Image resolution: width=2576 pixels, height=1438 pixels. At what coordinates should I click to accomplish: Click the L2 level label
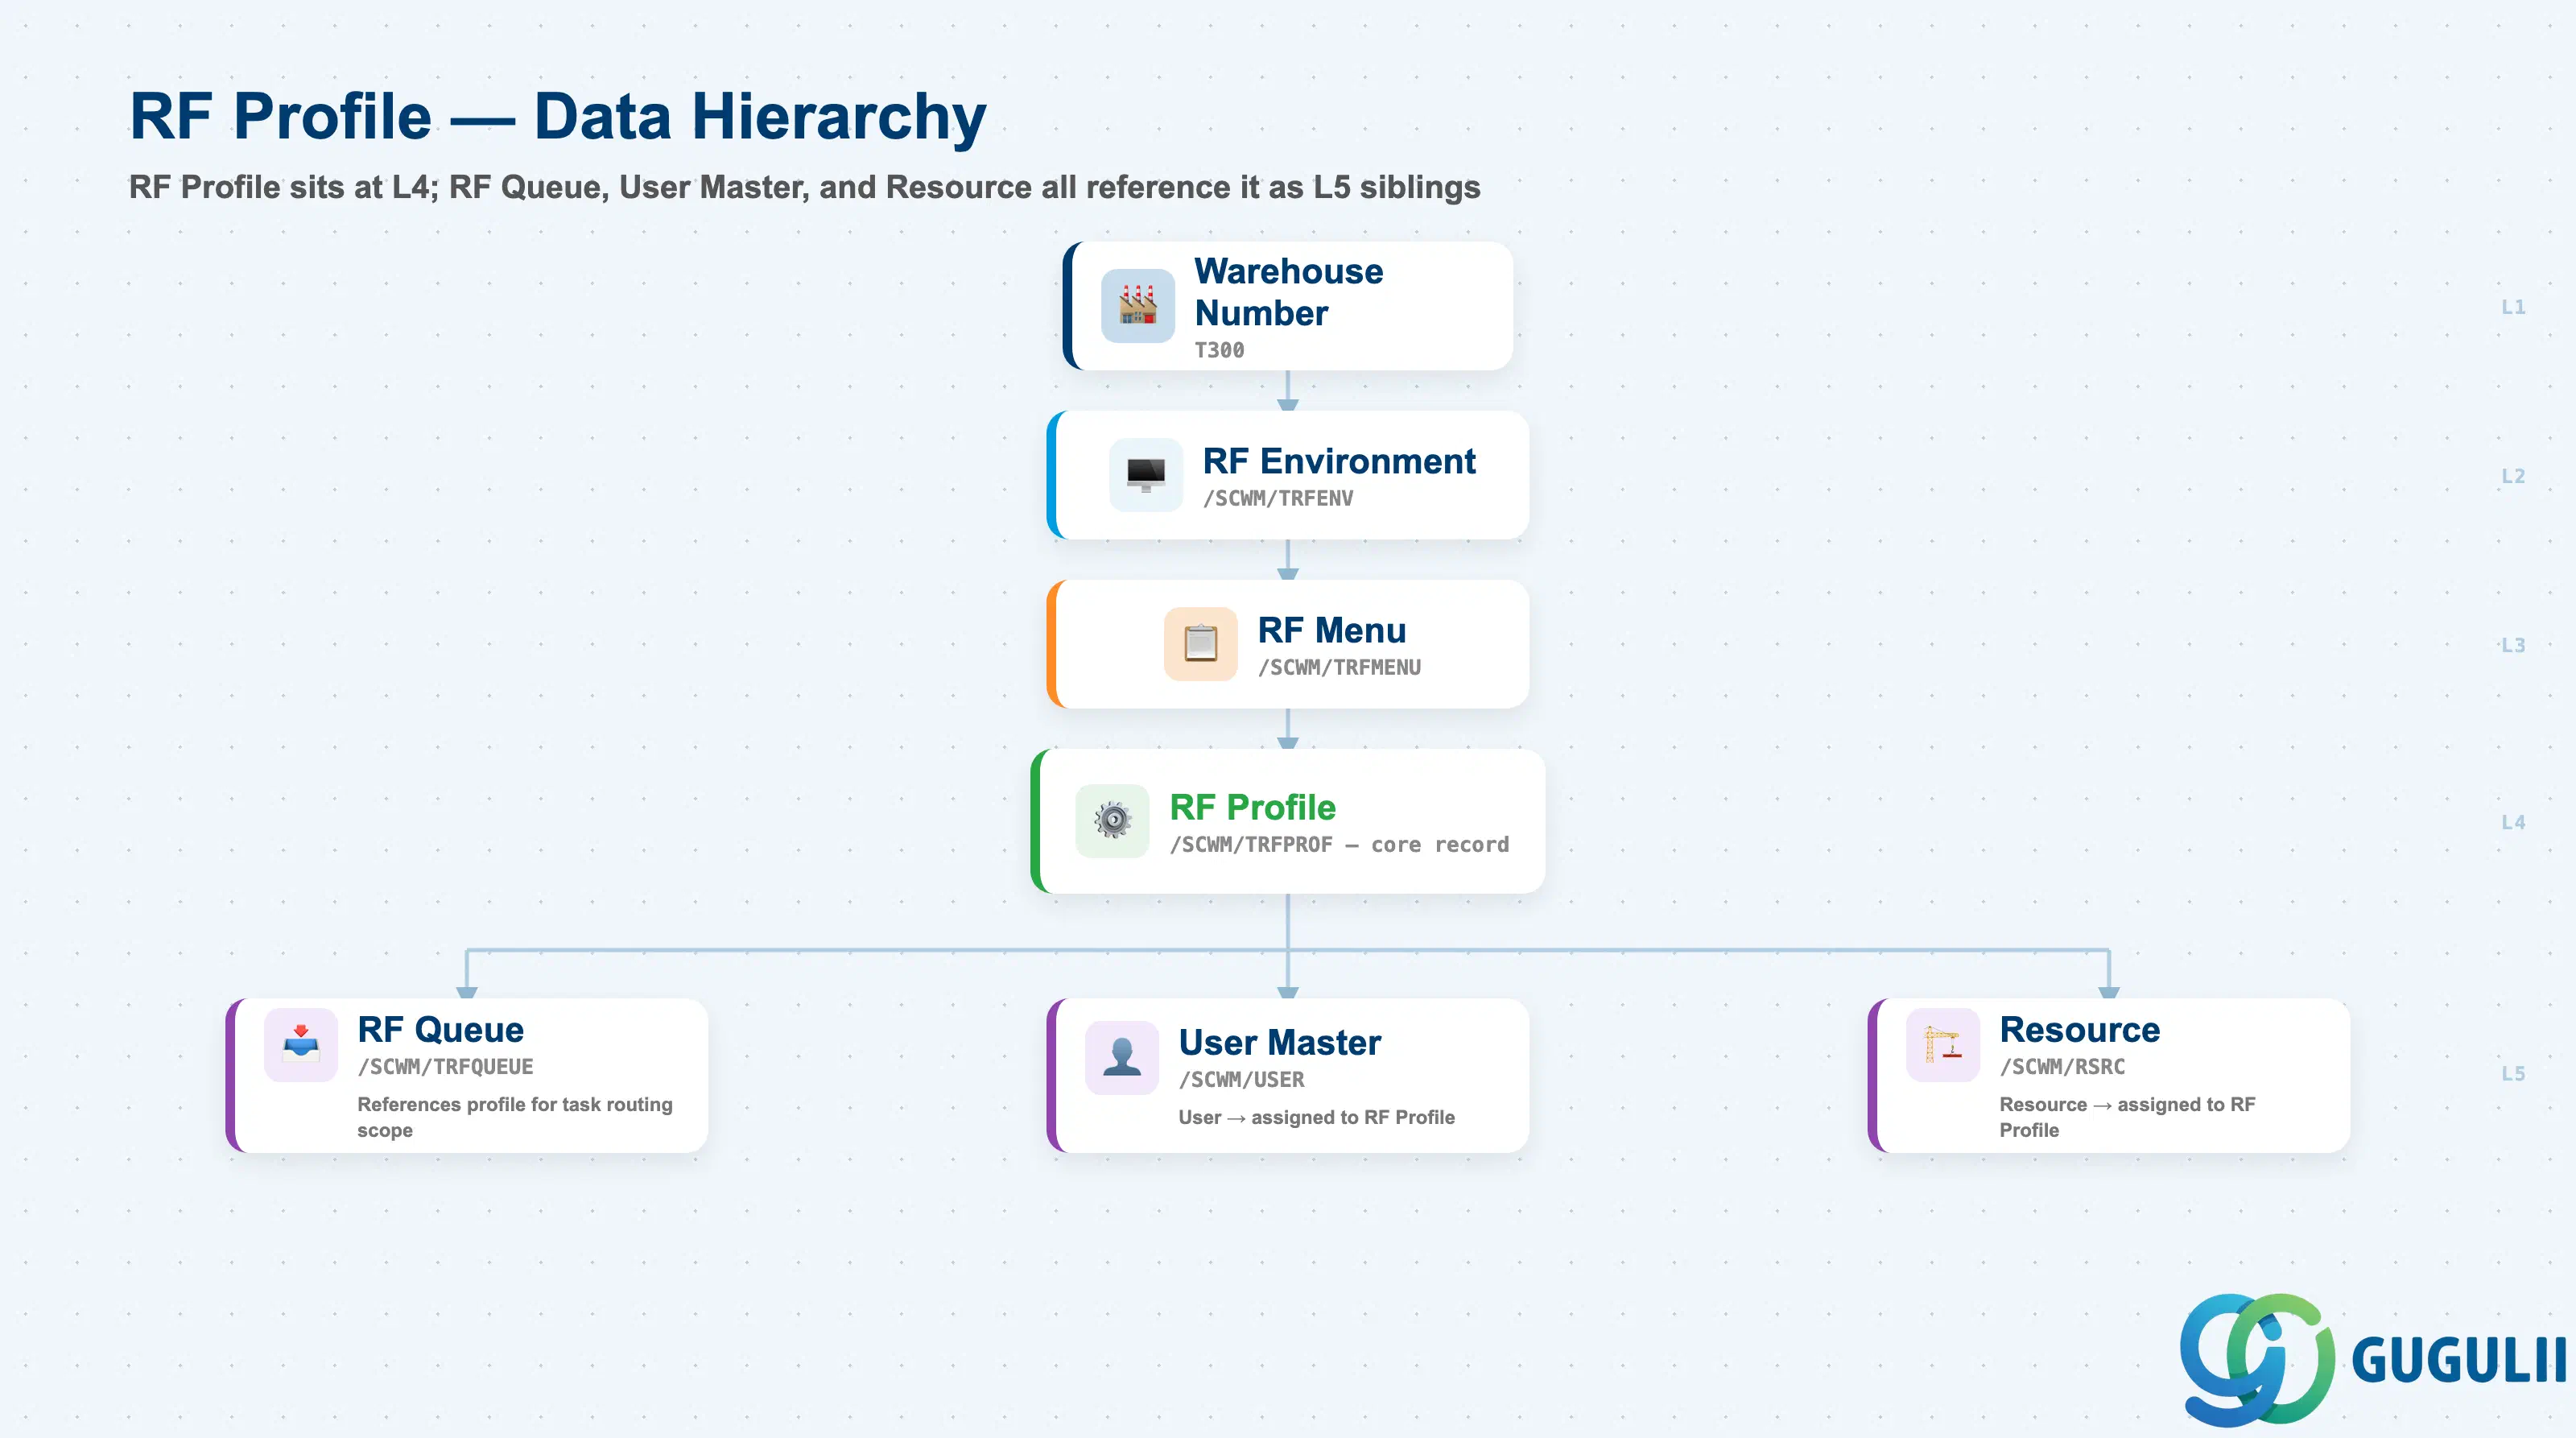pos(2513,475)
